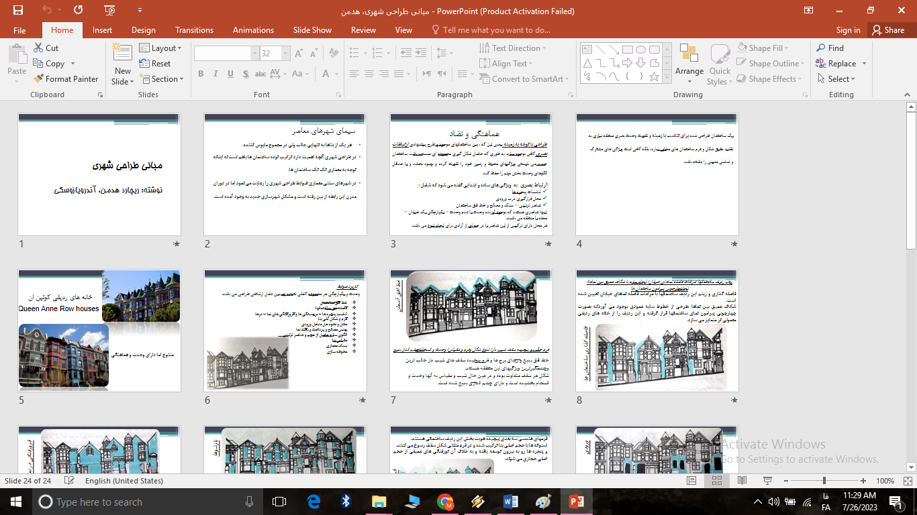The height and width of the screenshot is (515, 917).
Task: Toggle underline formatting
Action: tap(230, 73)
